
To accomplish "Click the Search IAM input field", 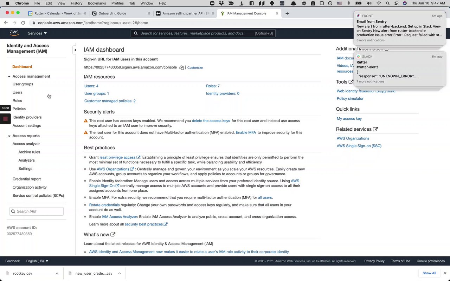I will tap(37, 211).
